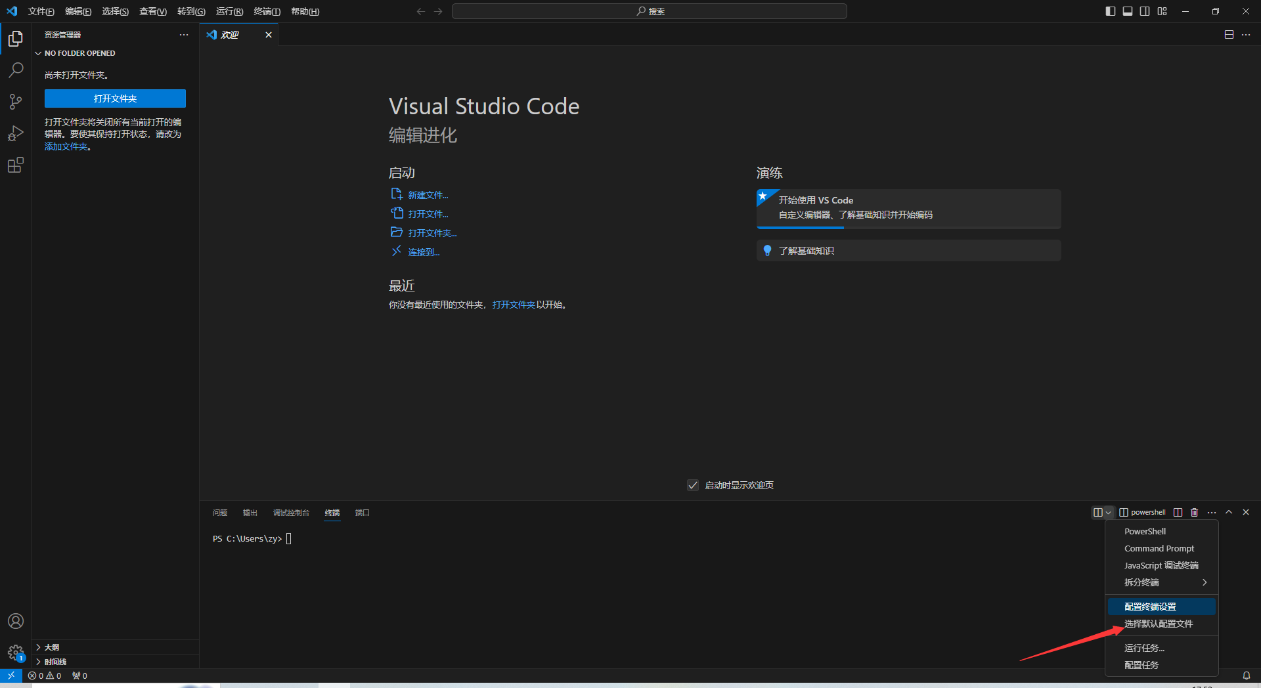Click the 添加文件夹 link in sidebar

tap(66, 146)
